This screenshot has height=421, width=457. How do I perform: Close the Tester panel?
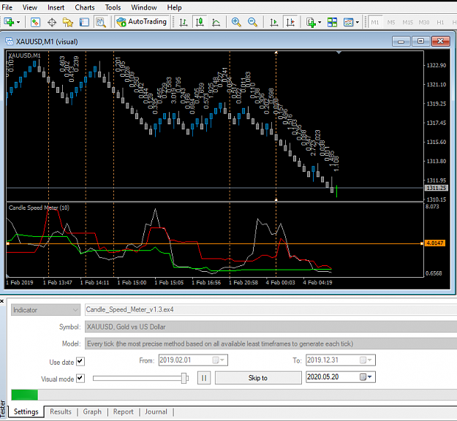click(x=1, y=301)
